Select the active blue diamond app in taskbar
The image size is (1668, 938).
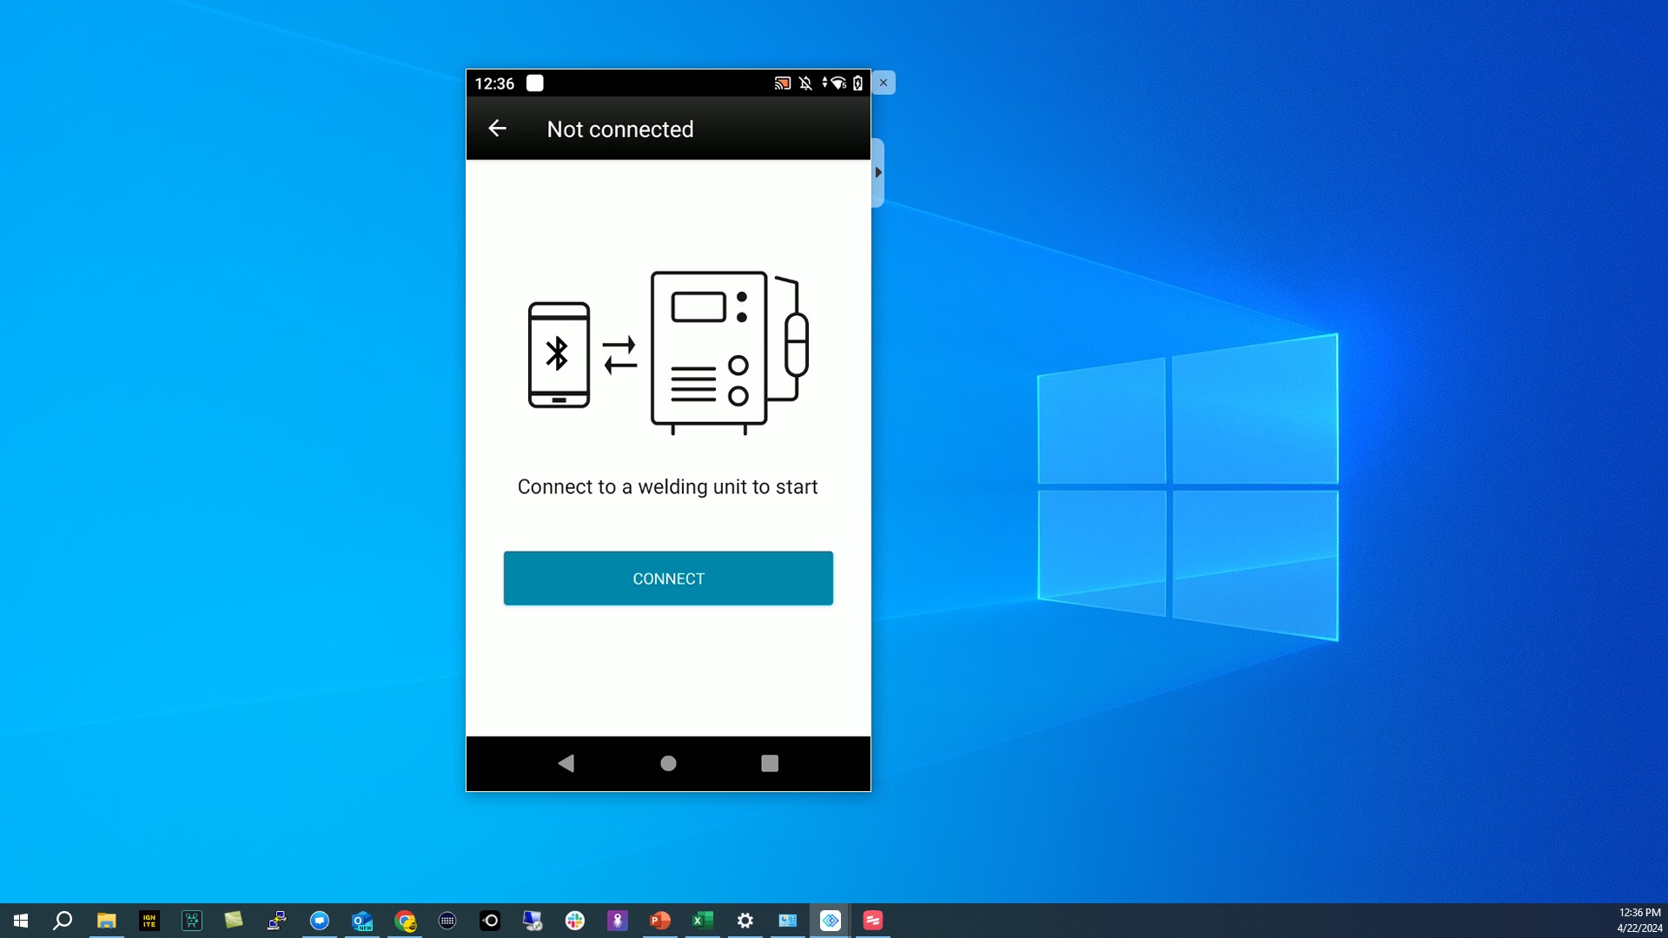831,921
